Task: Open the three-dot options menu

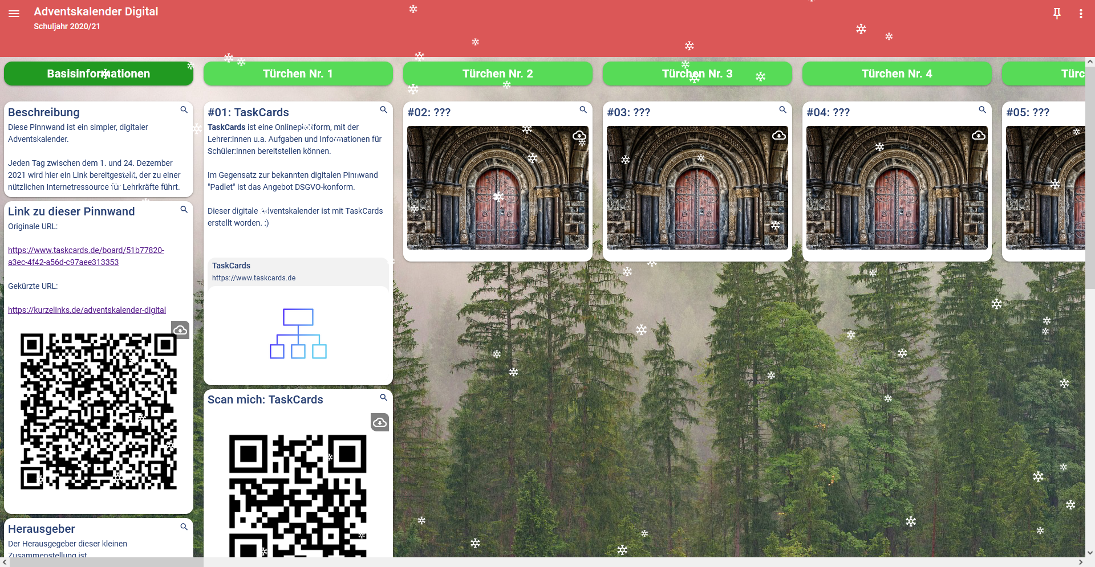Action: [1081, 14]
